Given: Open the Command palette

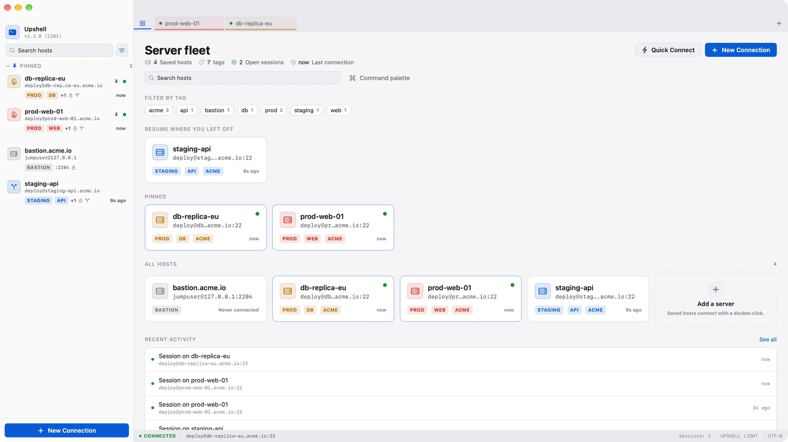Looking at the screenshot, I should (379, 78).
